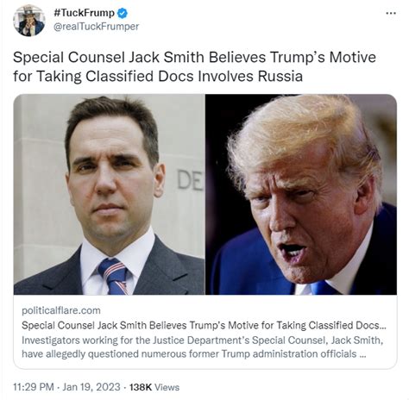Click the Jan 19, 2023 date
Screen dimensions: 409x400
tap(91, 387)
